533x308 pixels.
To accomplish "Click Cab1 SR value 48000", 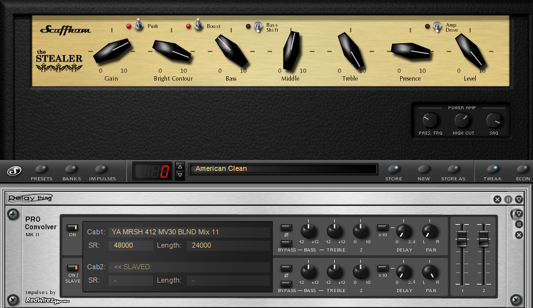I will click(130, 246).
